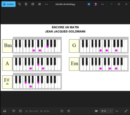Click the scan text icon in the status bar
This screenshot has height=115, width=130.
click(x=69, y=111)
